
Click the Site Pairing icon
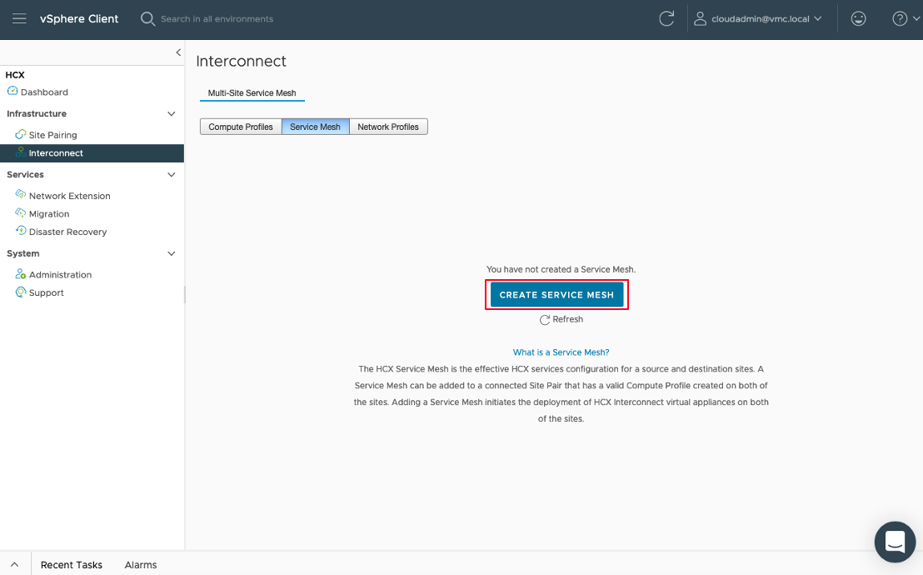point(21,134)
